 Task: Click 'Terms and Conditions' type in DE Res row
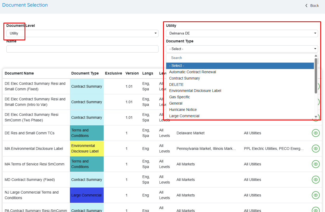pyautogui.click(x=87, y=133)
